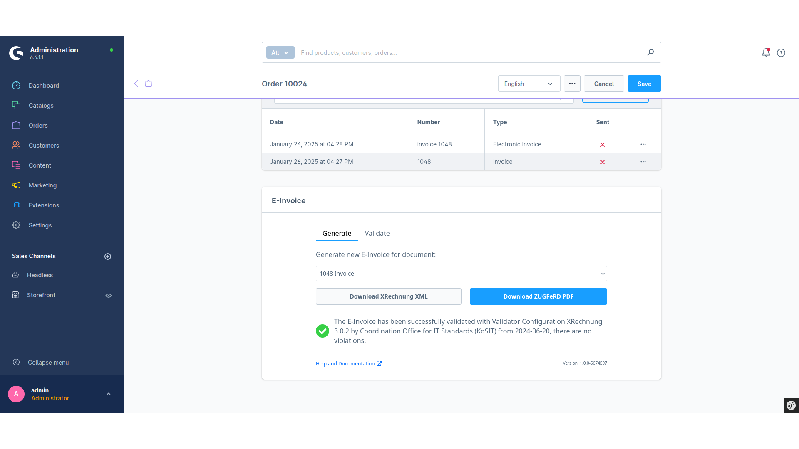Click the back arrow navigation icon
The width and height of the screenshot is (799, 449).
tap(136, 83)
